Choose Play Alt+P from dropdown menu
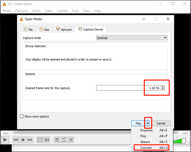The width and height of the screenshot is (191, 152). pyautogui.click(x=152, y=136)
